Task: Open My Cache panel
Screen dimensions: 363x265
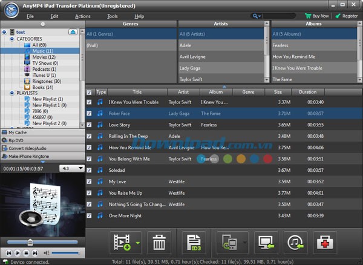Action: click(x=42, y=132)
